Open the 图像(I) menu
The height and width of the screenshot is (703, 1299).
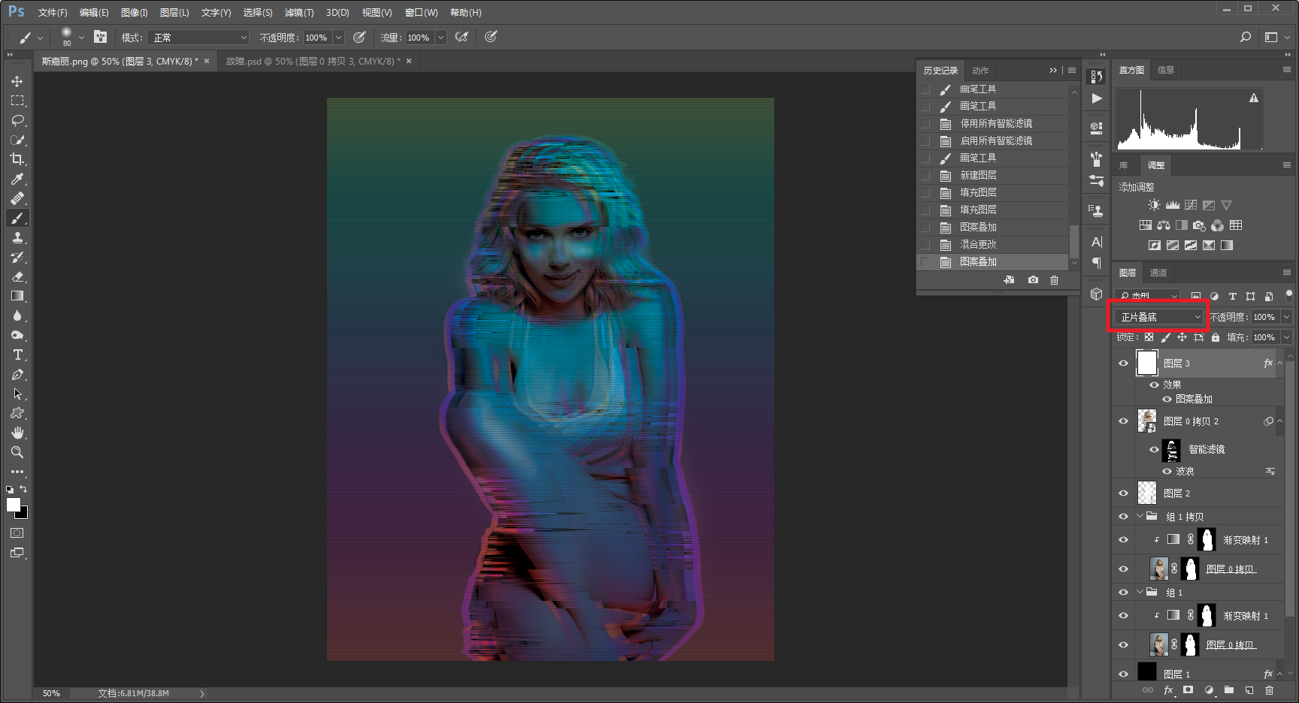[134, 13]
